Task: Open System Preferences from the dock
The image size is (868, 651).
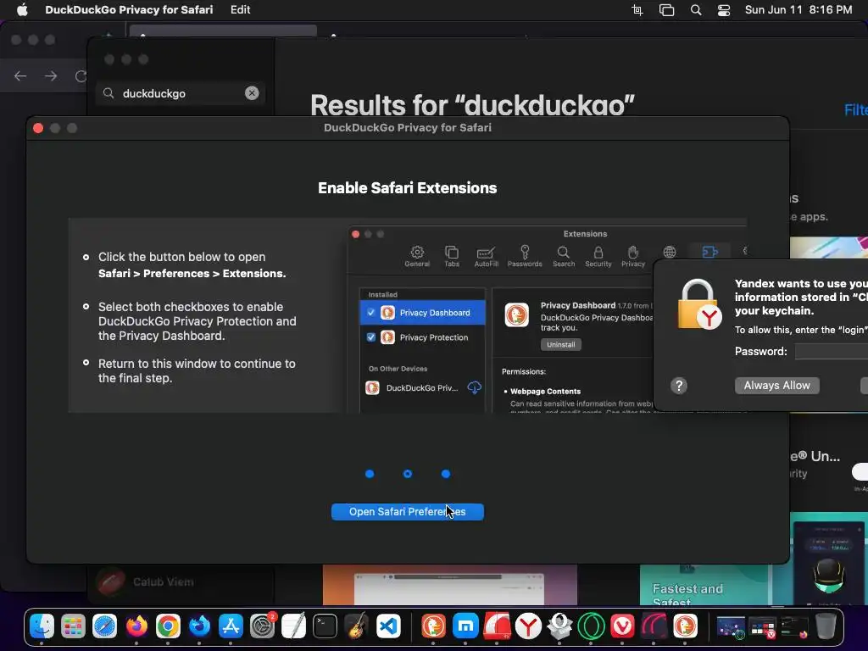Action: click(263, 626)
